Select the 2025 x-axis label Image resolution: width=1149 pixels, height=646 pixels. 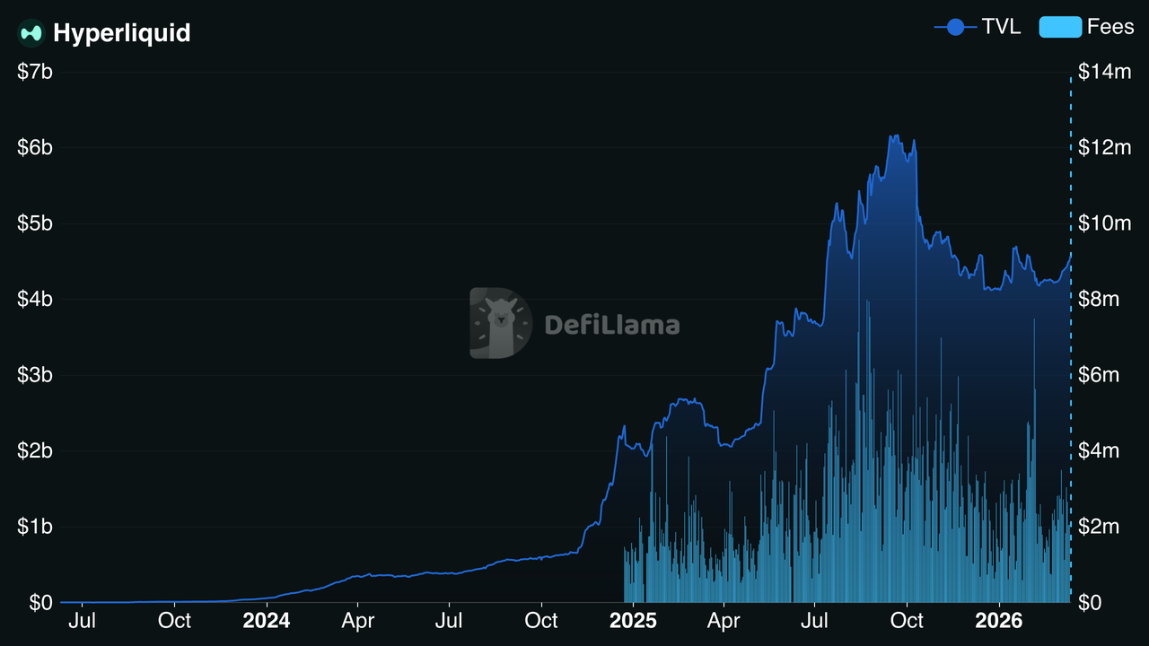[x=633, y=621]
